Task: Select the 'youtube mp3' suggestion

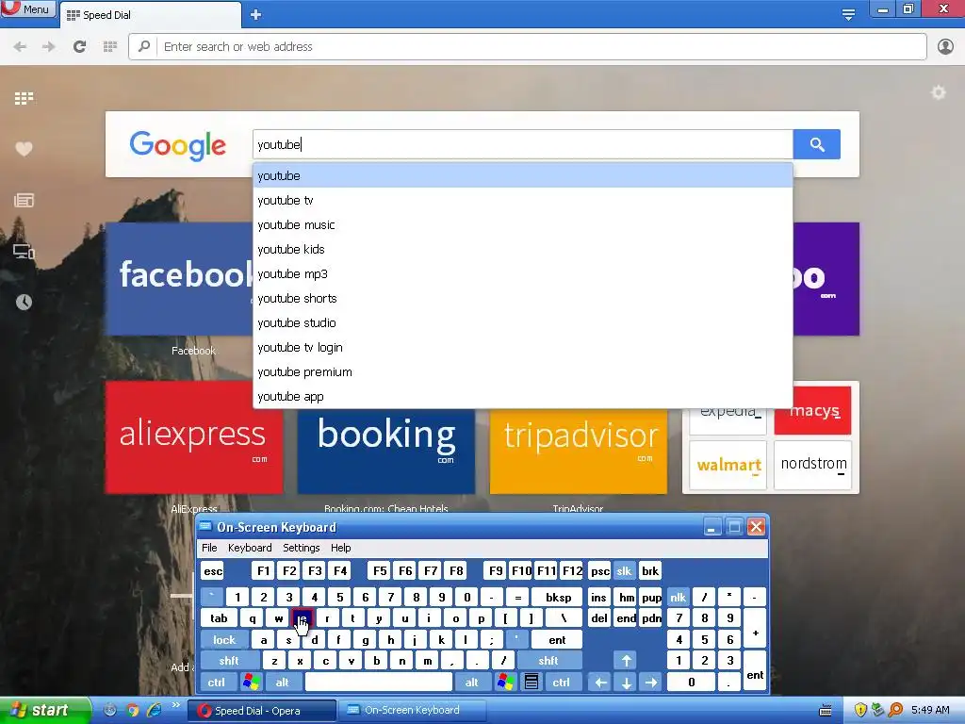Action: [522, 274]
